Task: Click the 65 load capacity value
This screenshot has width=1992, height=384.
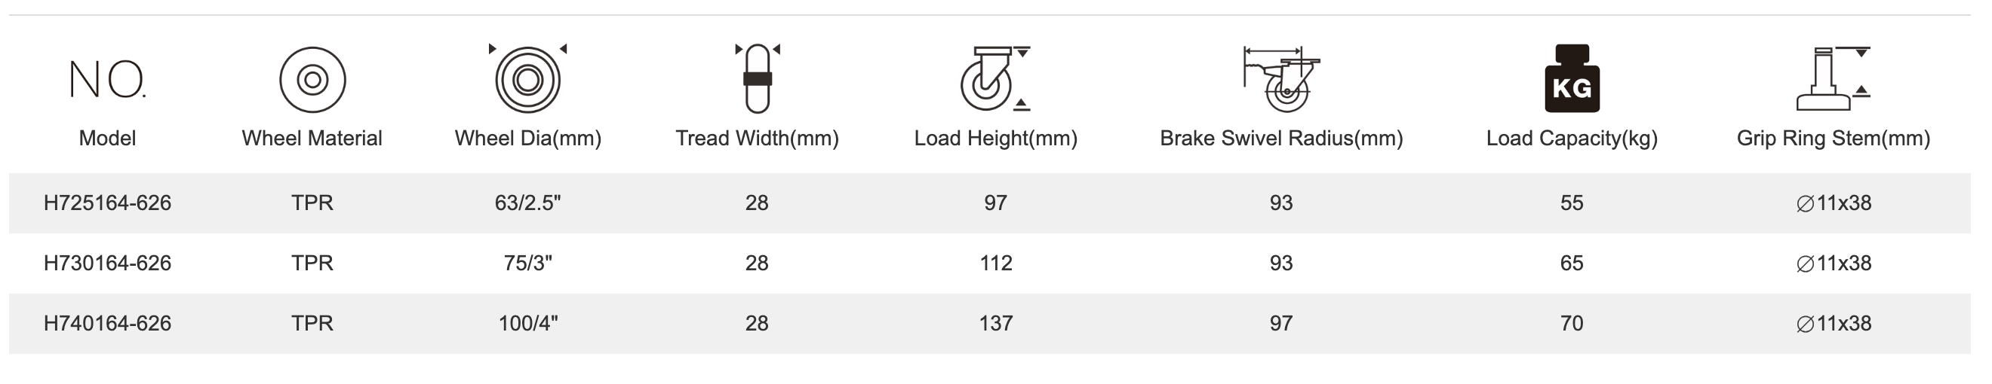Action: click(1571, 263)
